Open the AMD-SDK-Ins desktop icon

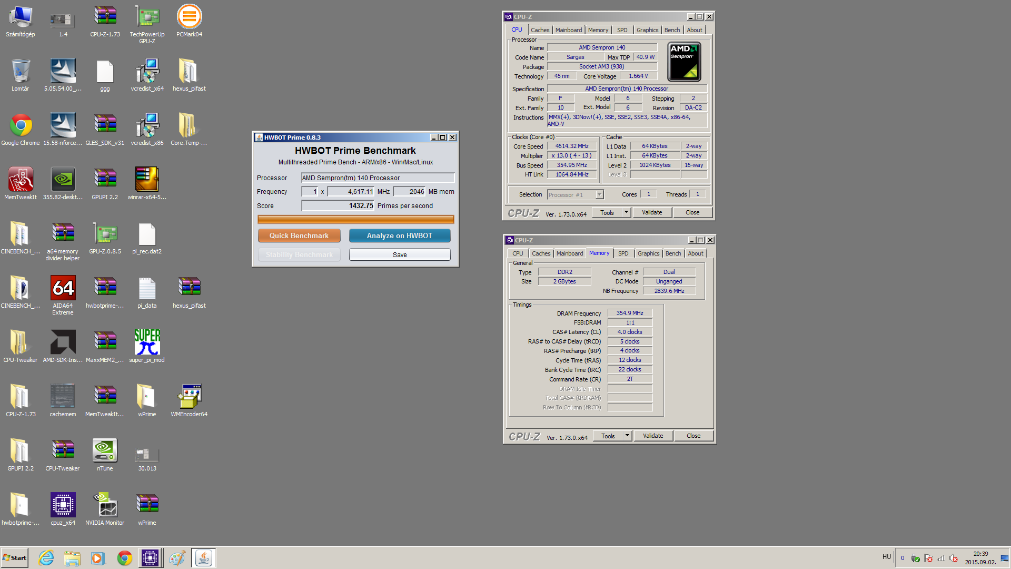click(63, 347)
